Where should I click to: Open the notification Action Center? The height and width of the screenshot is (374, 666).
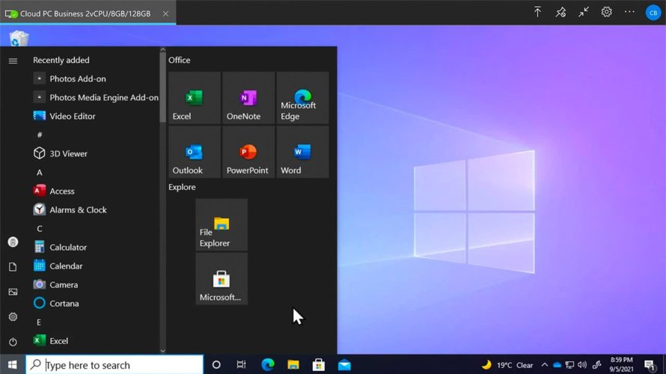(650, 365)
